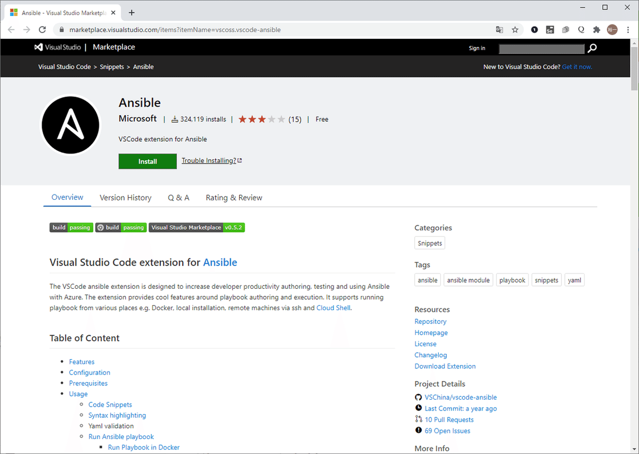
Task: Click the ansible tag
Action: click(x=428, y=280)
